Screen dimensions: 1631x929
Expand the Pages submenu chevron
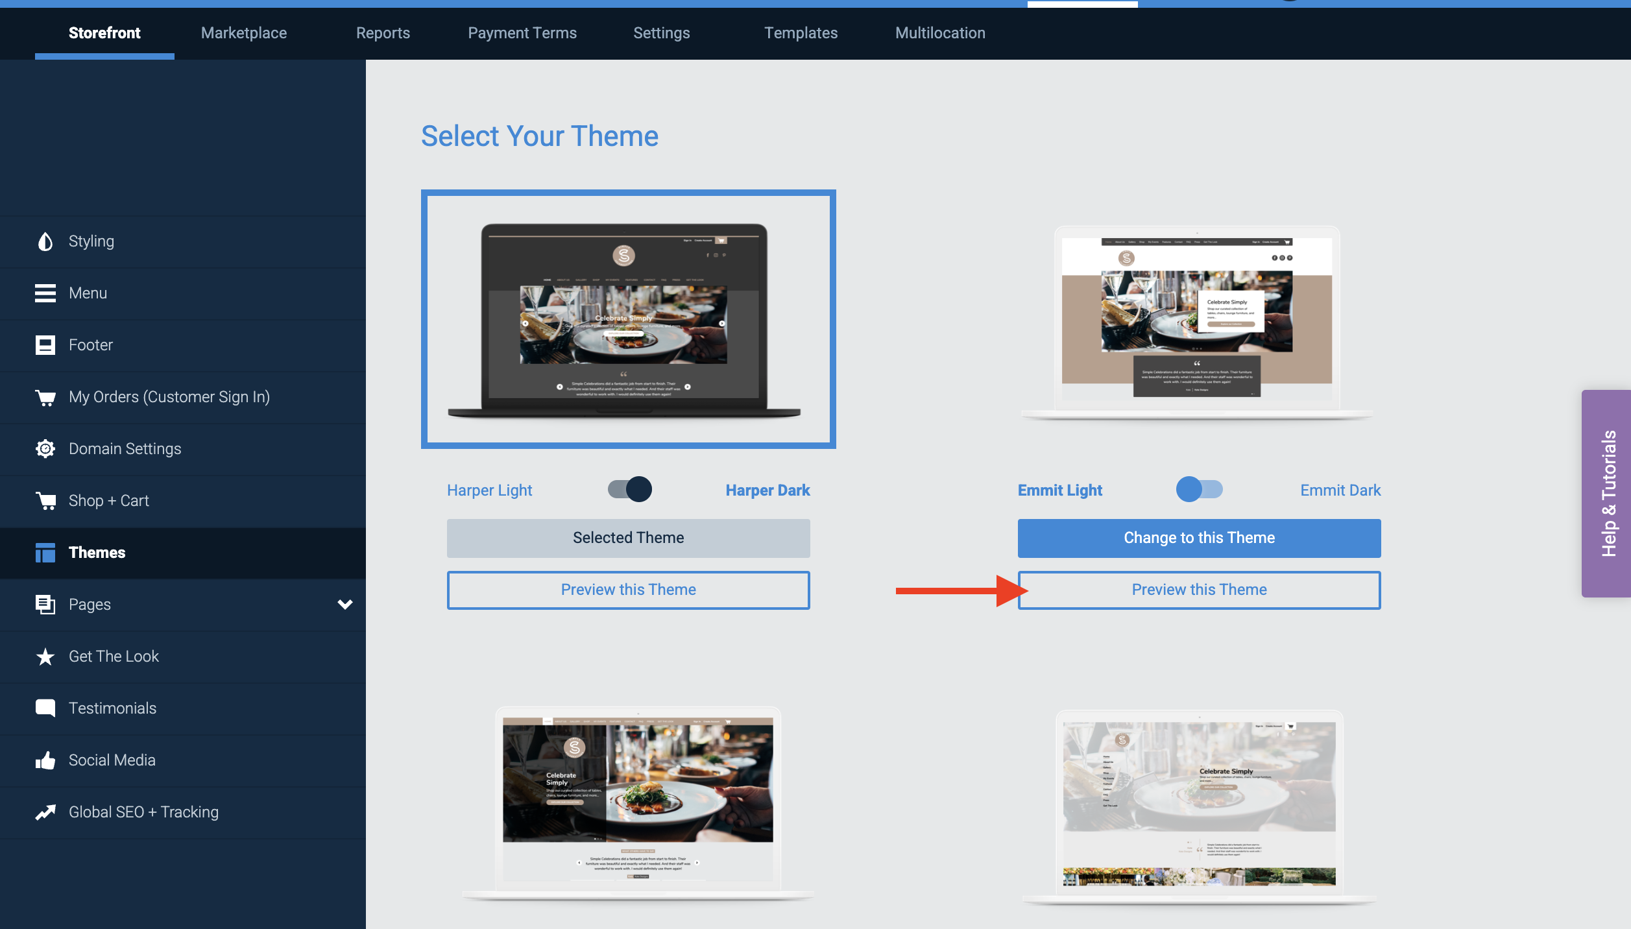tap(345, 605)
